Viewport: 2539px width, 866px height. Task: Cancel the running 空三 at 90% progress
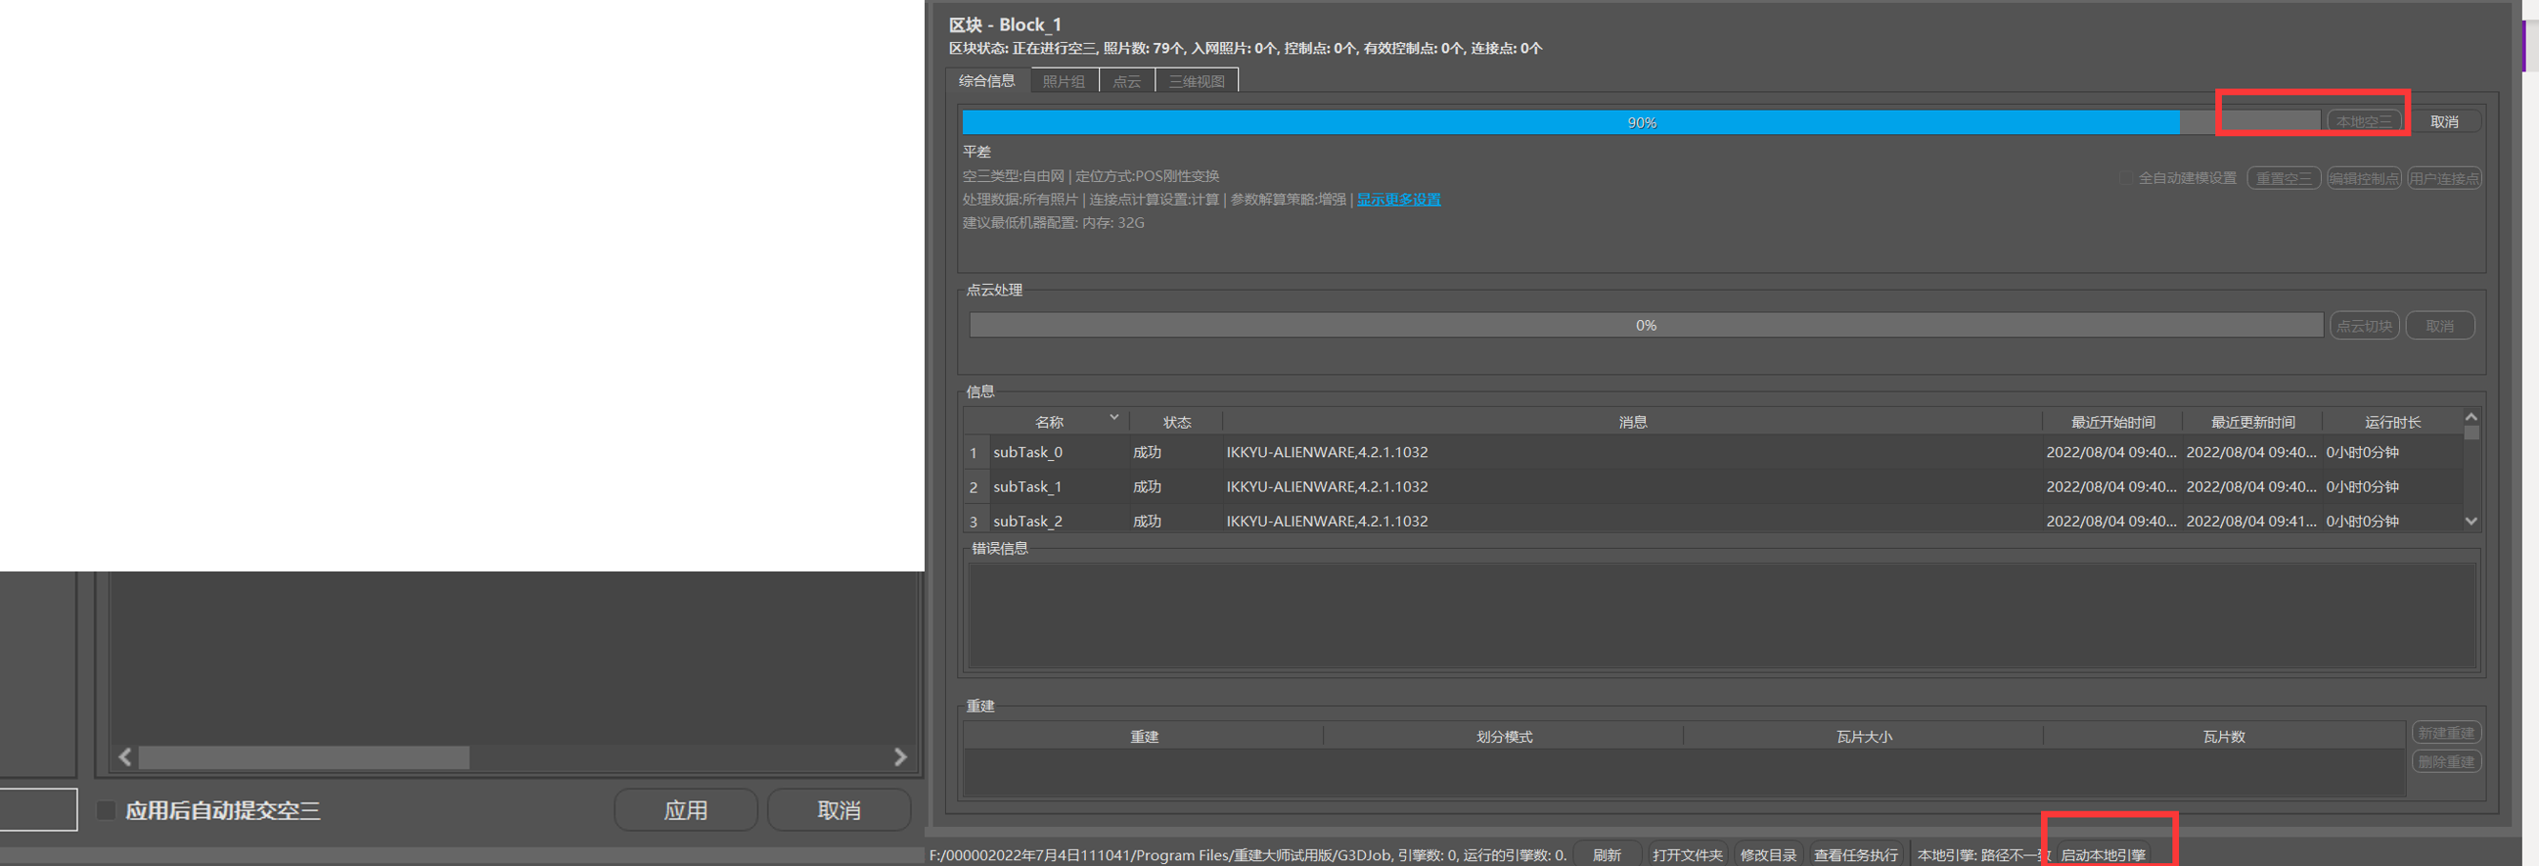[x=2443, y=122]
